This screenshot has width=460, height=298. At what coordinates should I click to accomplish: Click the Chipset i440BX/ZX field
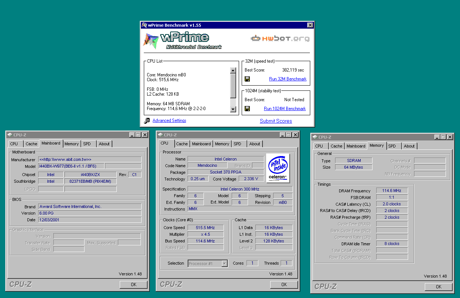[90, 175]
